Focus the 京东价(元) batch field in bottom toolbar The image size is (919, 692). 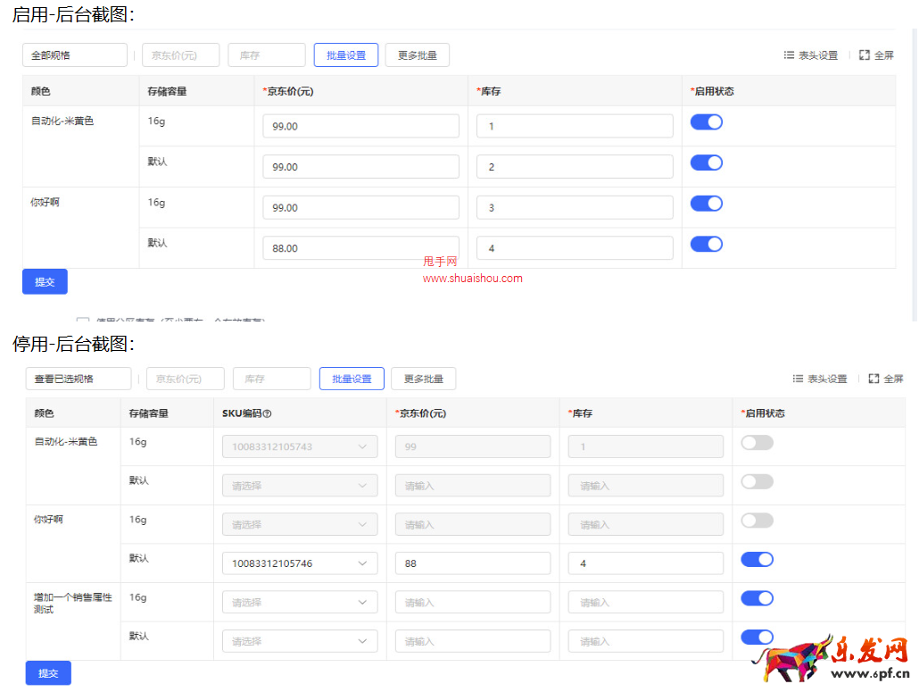[x=186, y=379]
